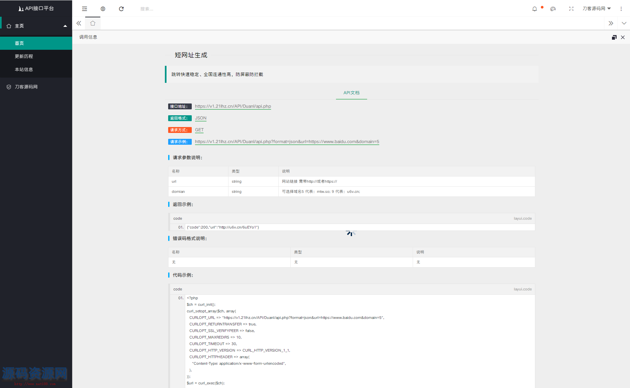Click the layui.code link in return example box
The height and width of the screenshot is (388, 630).
523,218
